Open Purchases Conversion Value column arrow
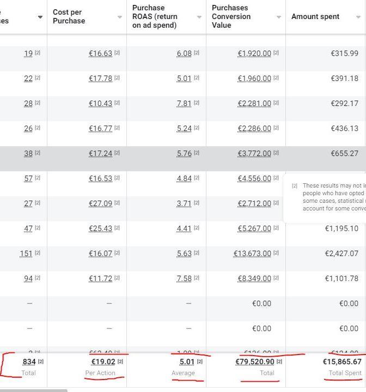 (278, 17)
